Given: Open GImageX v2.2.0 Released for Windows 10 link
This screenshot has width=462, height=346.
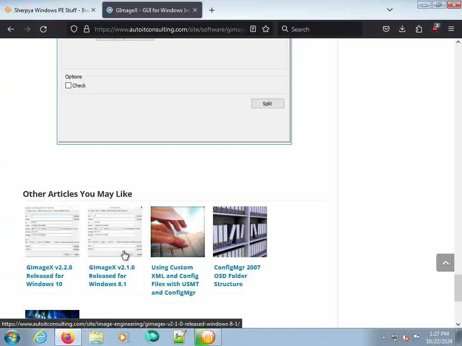Looking at the screenshot, I should tap(49, 276).
